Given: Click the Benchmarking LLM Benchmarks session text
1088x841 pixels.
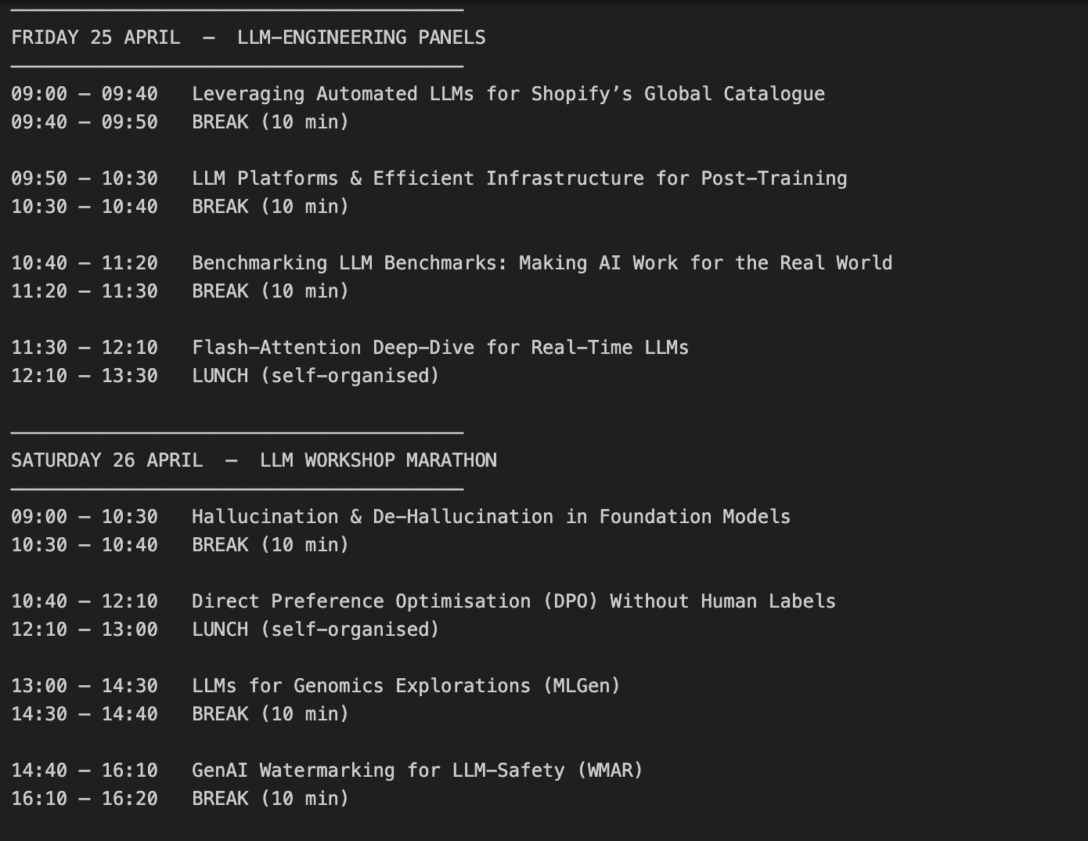Looking at the screenshot, I should coord(542,262).
